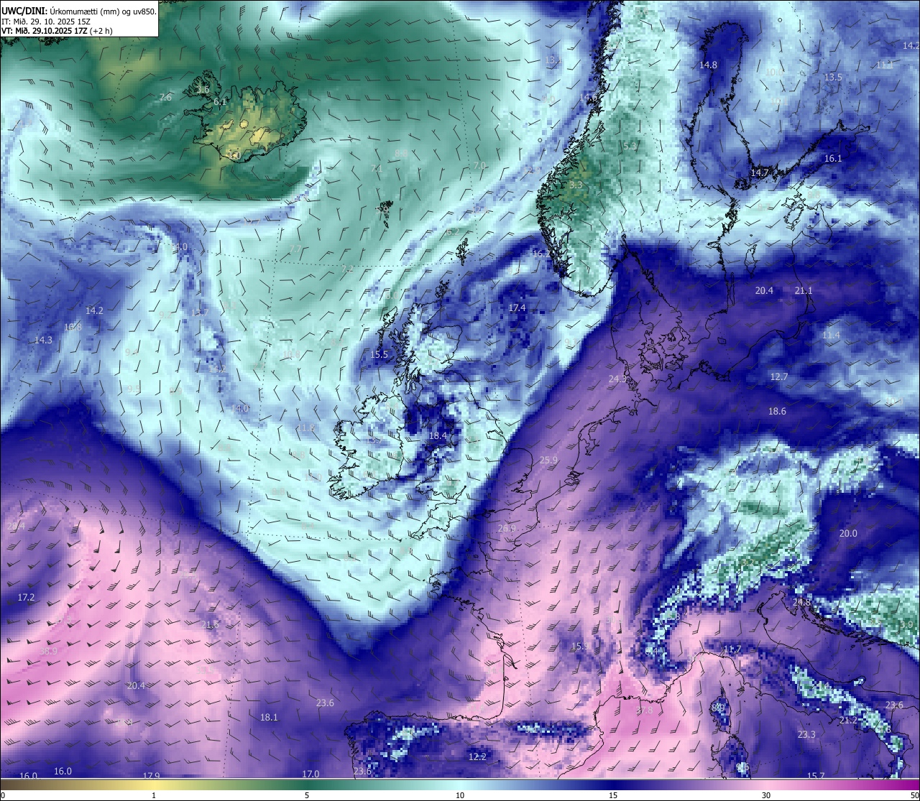Click the map value 14.3 in the Atlantic
The image size is (920, 801).
(43, 341)
